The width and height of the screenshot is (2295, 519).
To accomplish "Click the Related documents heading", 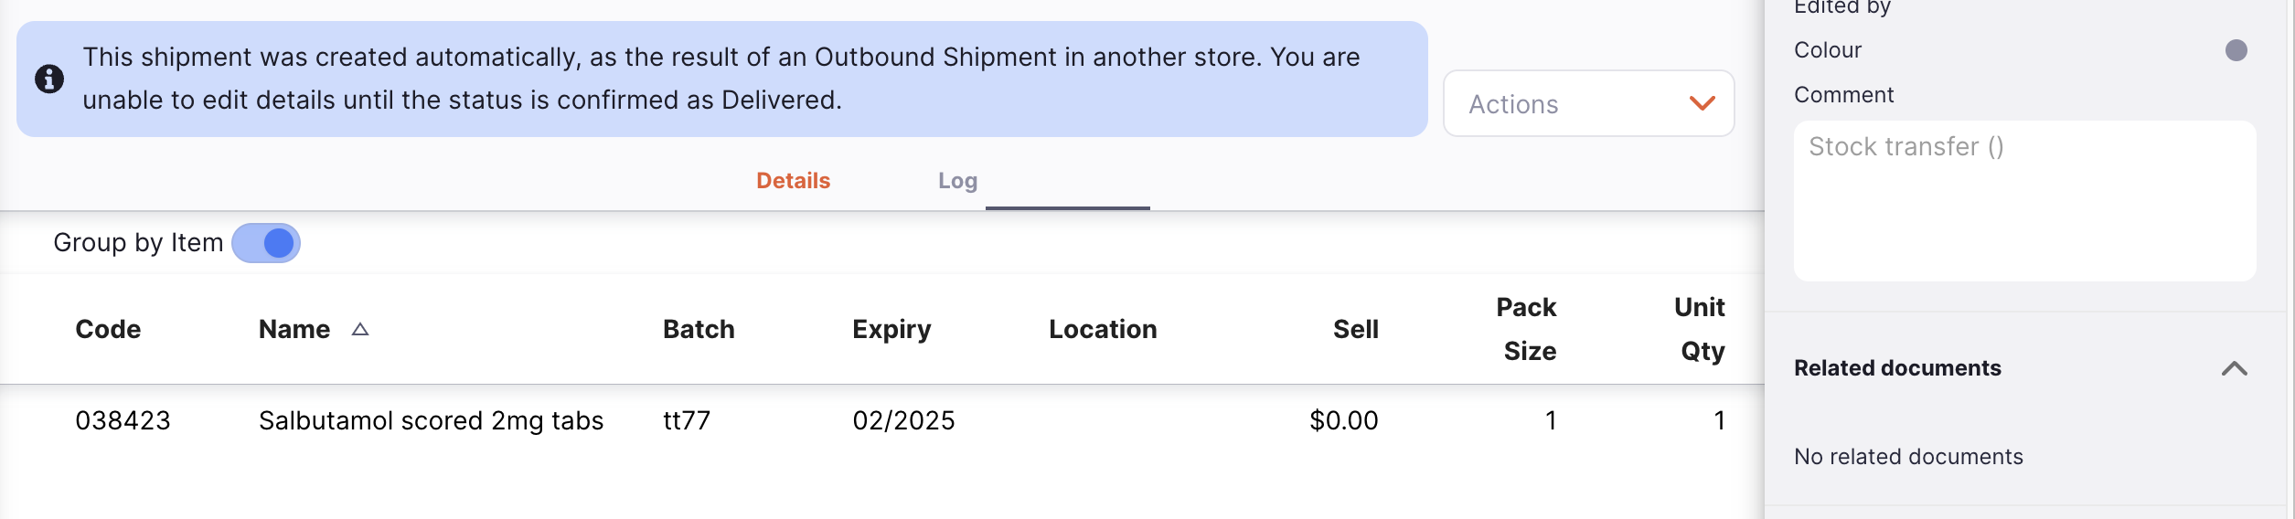I will click(1897, 368).
